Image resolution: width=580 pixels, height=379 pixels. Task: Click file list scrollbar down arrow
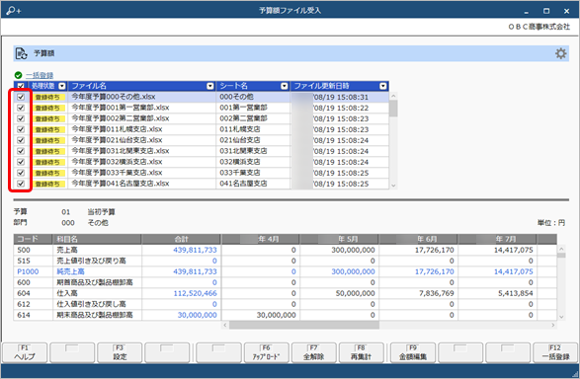393,186
